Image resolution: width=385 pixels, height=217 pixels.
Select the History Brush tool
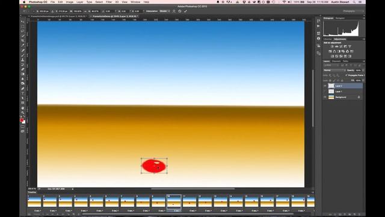point(23,64)
